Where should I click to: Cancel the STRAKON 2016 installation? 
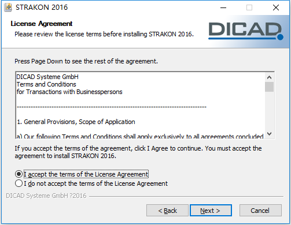pos(260,211)
